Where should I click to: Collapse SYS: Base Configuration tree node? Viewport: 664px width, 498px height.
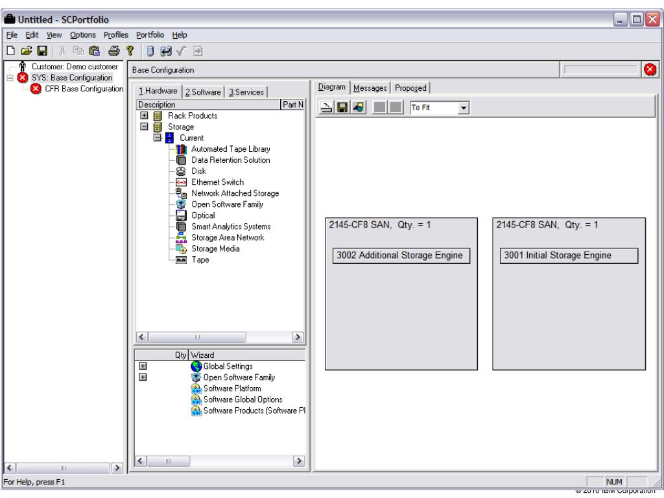click(10, 78)
